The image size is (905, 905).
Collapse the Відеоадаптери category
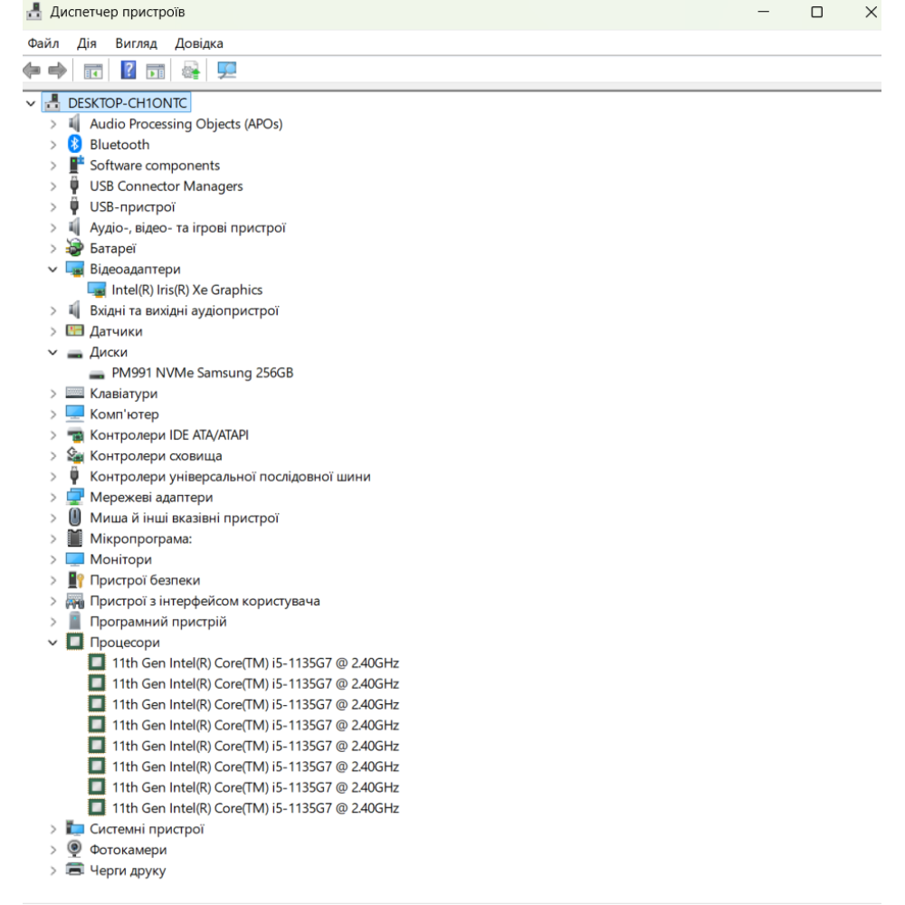coord(53,270)
